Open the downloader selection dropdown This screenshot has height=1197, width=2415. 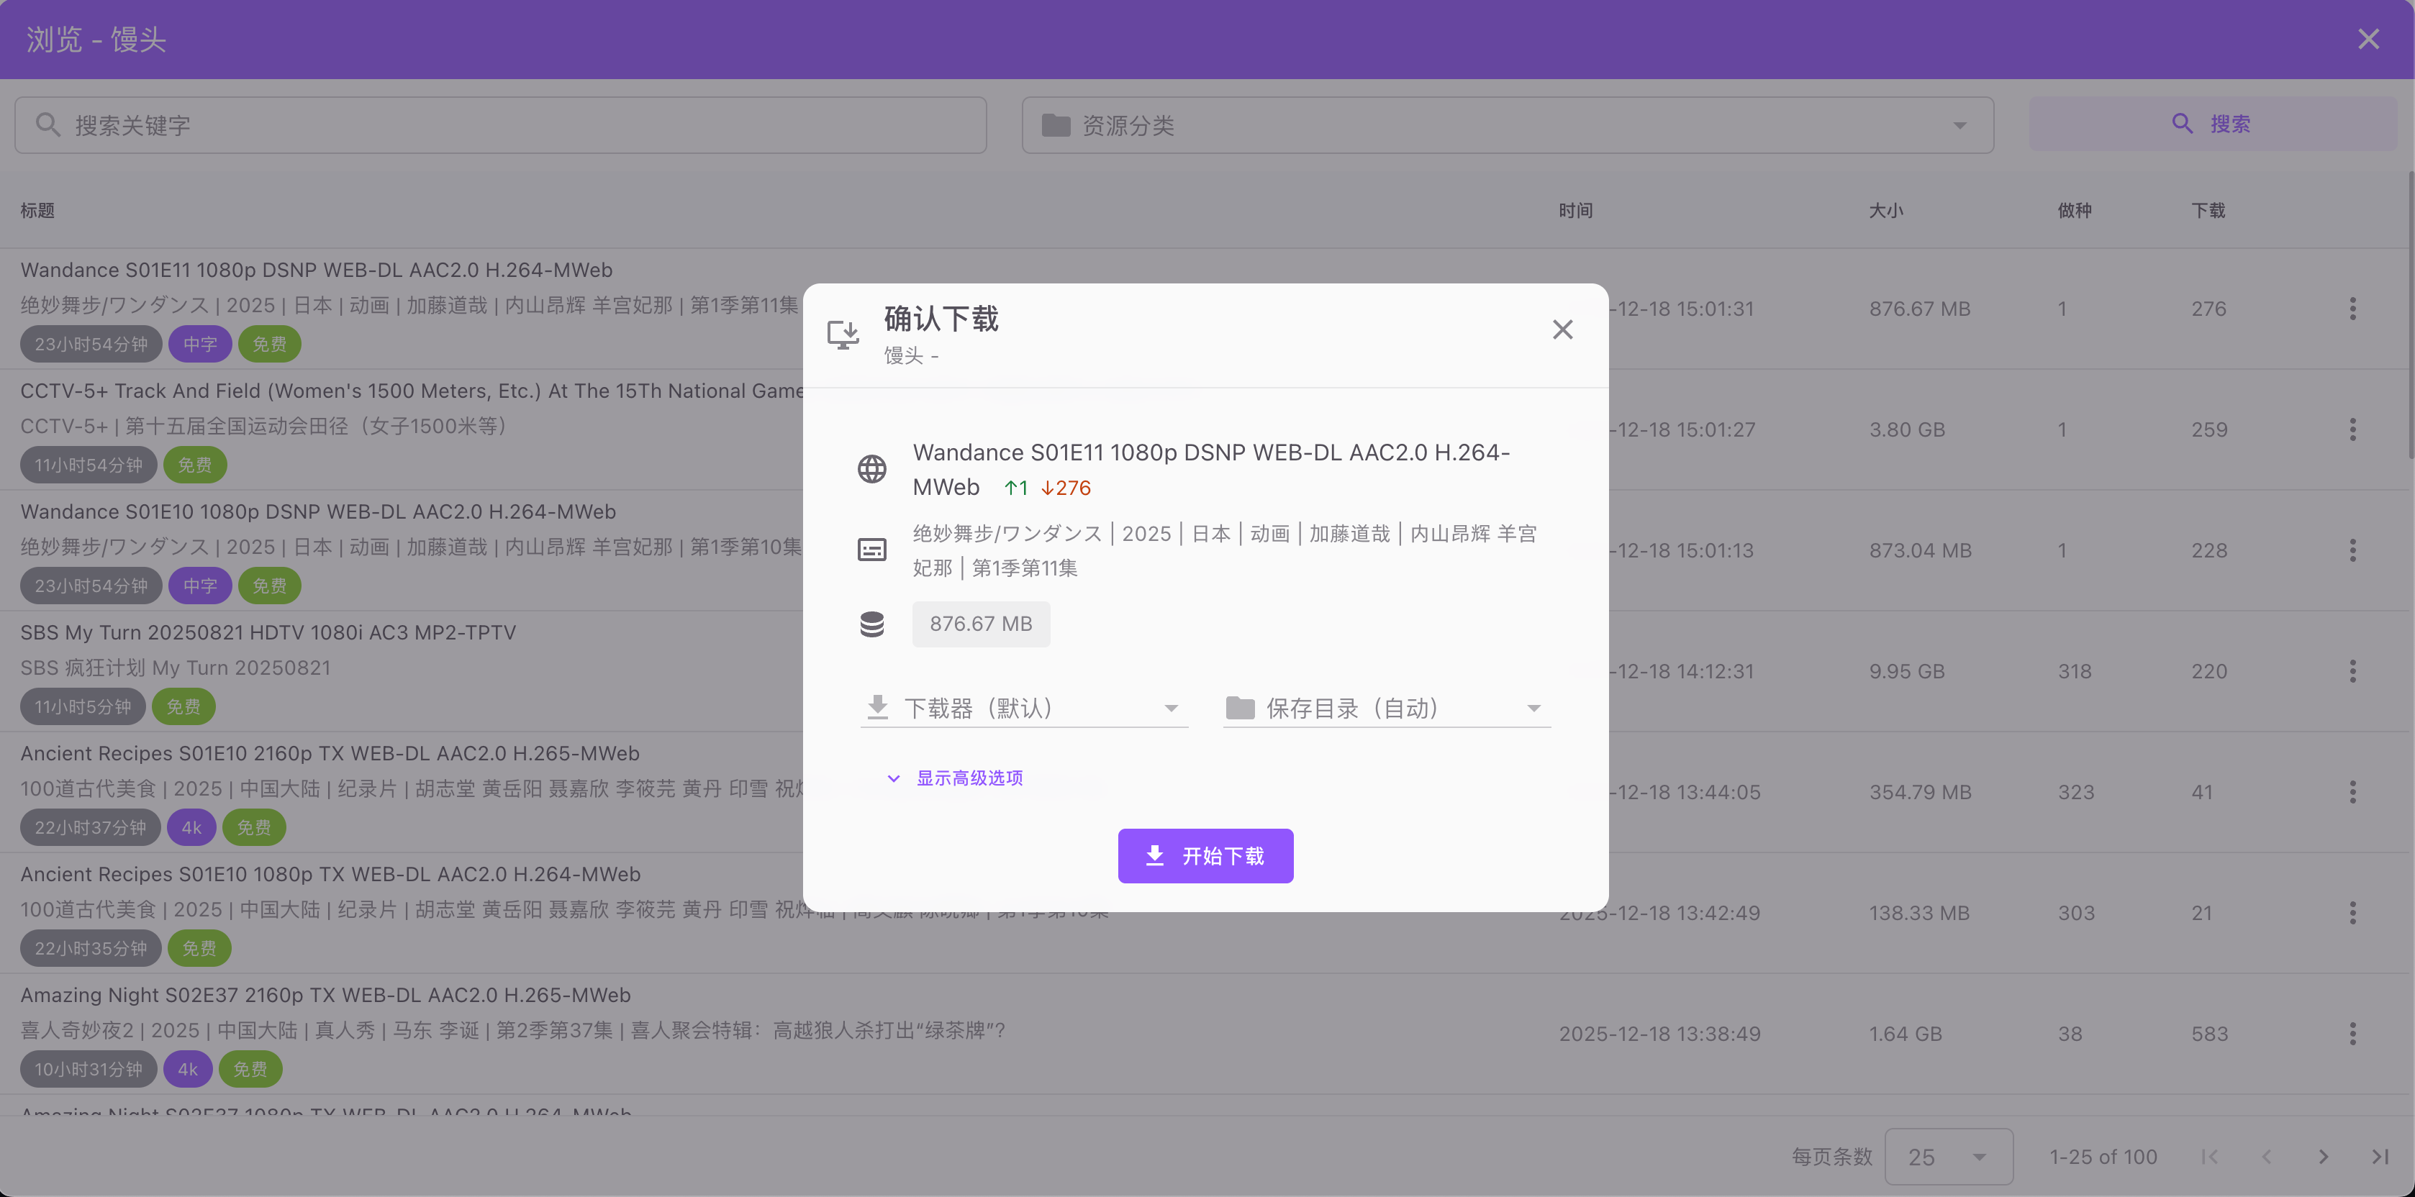1023,709
